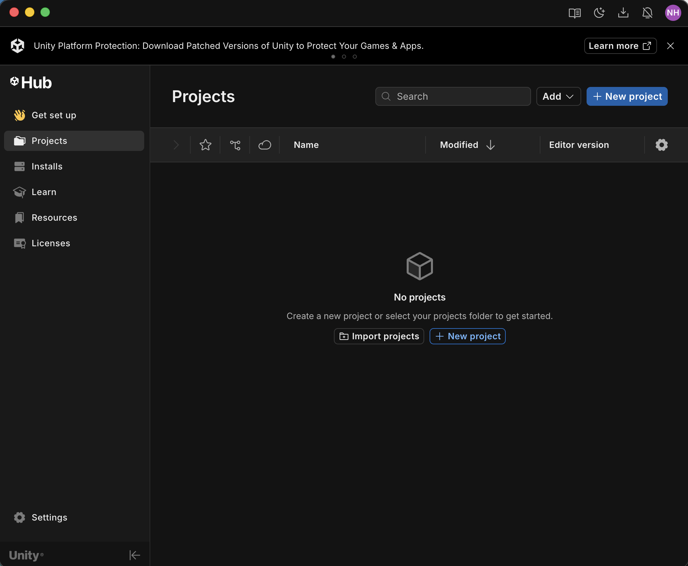Image resolution: width=688 pixels, height=566 pixels.
Task: Toggle the cloud projects filter
Action: coord(264,145)
